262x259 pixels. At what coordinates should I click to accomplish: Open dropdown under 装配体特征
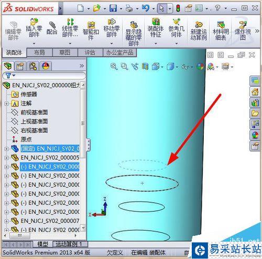(x=156, y=43)
